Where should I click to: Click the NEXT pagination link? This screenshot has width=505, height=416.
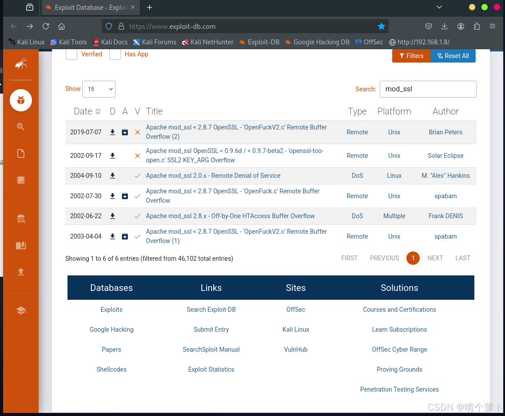[435, 258]
